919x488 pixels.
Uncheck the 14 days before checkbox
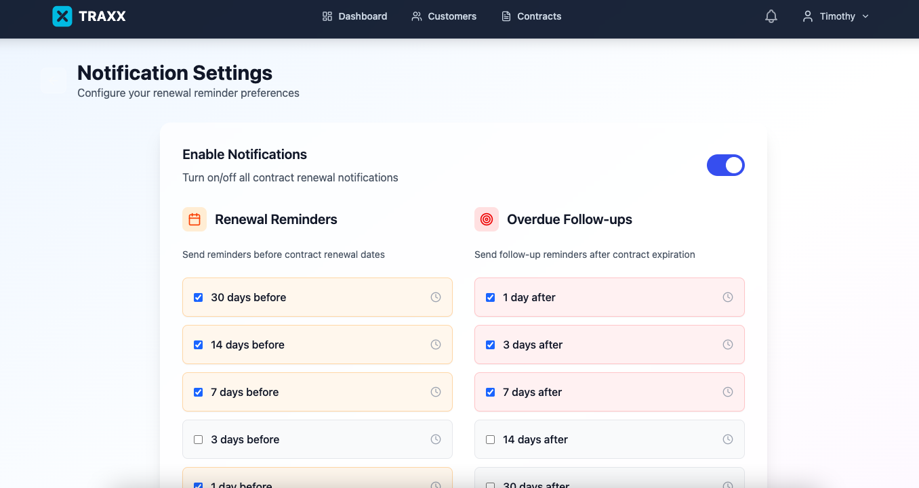[x=199, y=345]
